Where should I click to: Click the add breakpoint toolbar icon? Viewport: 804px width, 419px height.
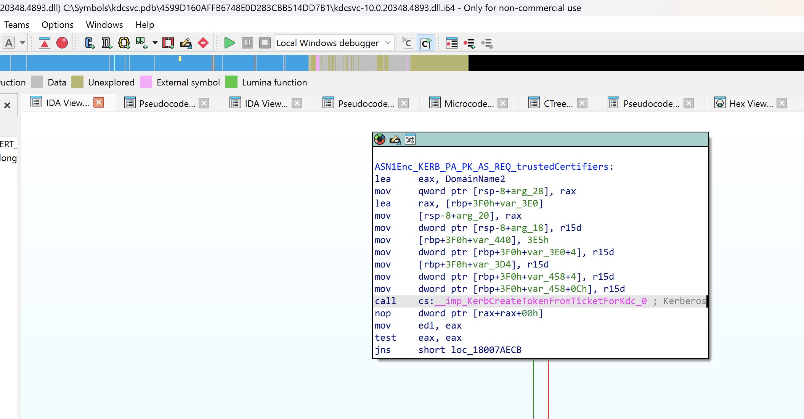click(x=469, y=43)
